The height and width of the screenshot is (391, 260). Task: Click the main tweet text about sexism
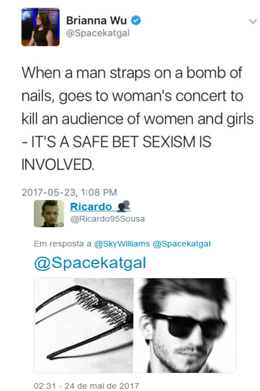click(x=137, y=118)
